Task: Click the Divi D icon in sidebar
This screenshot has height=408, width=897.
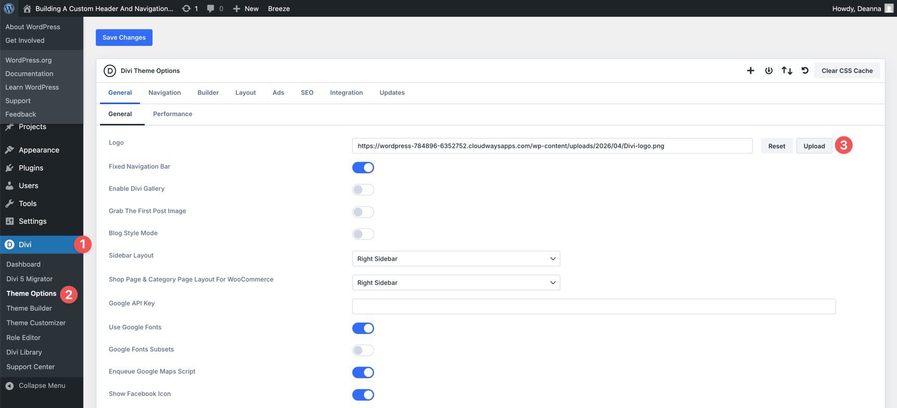Action: [x=9, y=245]
